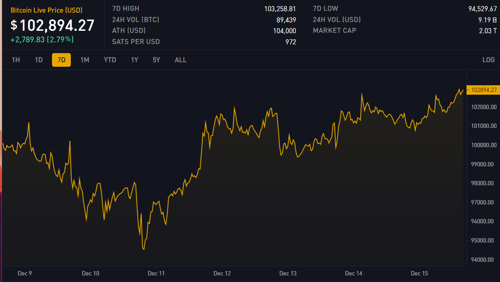Display ALL time price history
Viewport: 500px width, 282px height.
[181, 60]
